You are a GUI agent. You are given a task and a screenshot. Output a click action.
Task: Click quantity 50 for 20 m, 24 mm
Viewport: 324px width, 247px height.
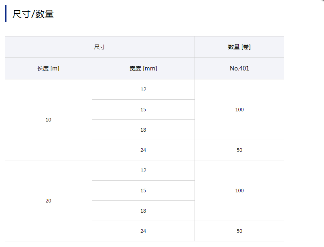(x=239, y=231)
